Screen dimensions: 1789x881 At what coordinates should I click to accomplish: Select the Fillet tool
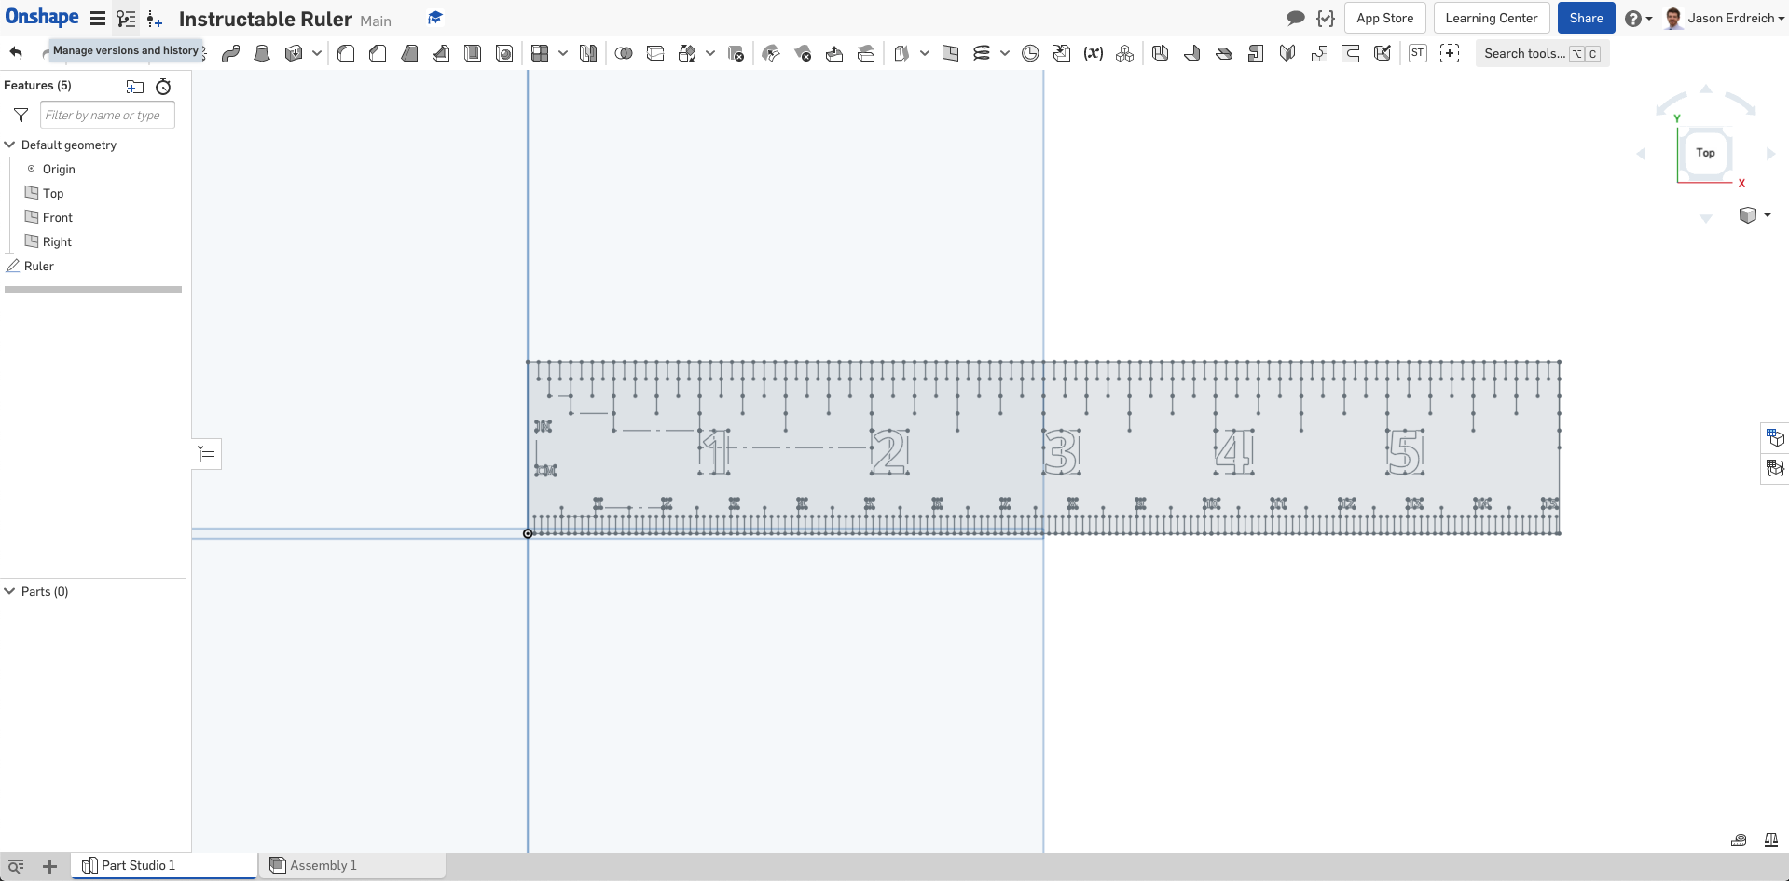point(345,53)
